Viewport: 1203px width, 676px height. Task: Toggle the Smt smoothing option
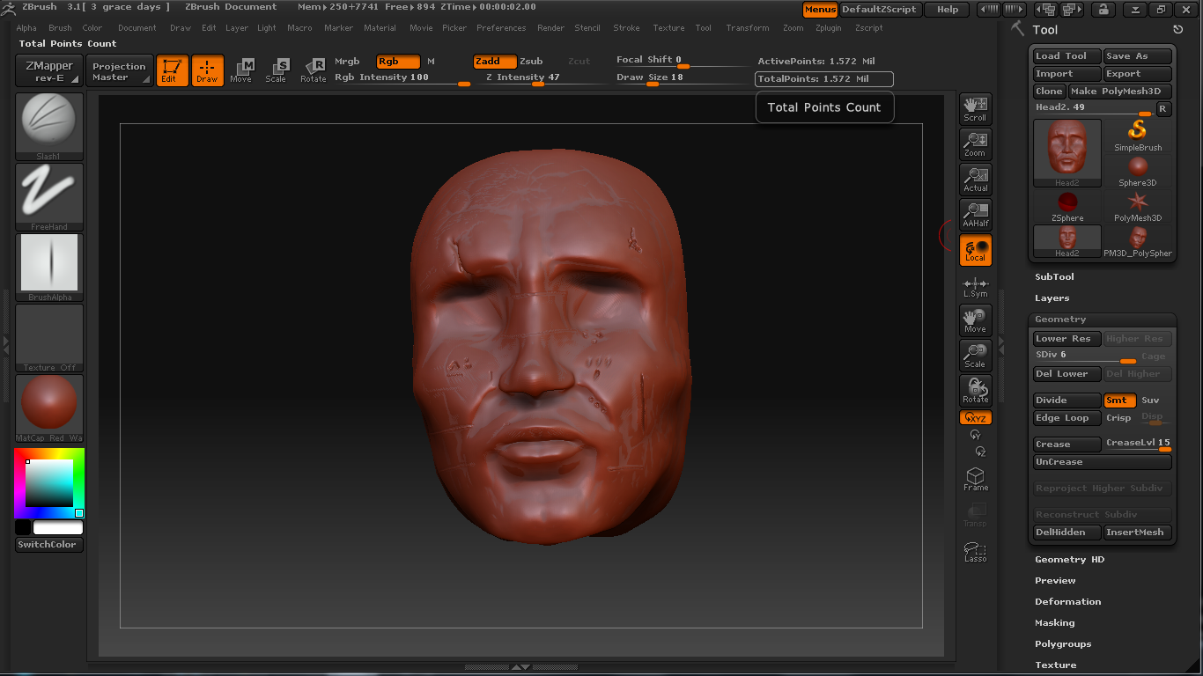point(1118,400)
